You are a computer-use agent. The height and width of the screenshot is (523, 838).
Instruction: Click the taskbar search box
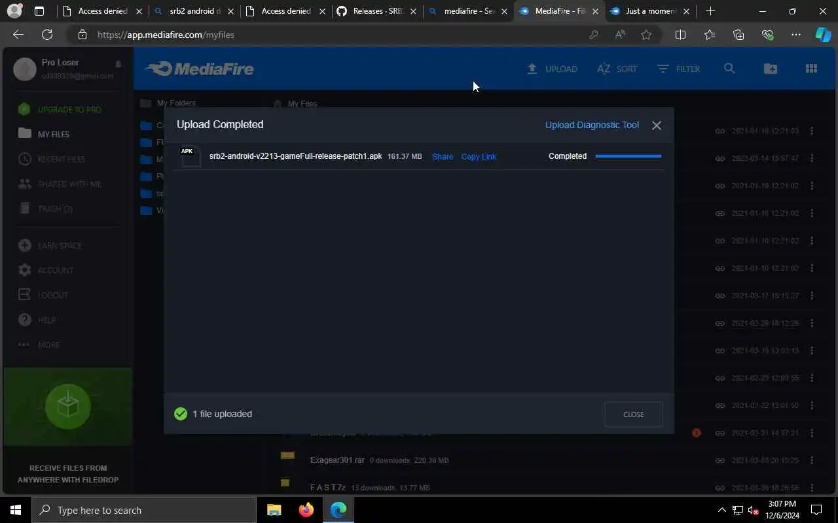tap(144, 510)
